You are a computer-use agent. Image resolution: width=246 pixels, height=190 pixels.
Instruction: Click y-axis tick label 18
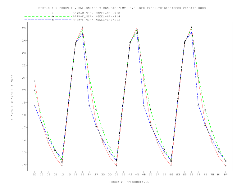[24, 115]
